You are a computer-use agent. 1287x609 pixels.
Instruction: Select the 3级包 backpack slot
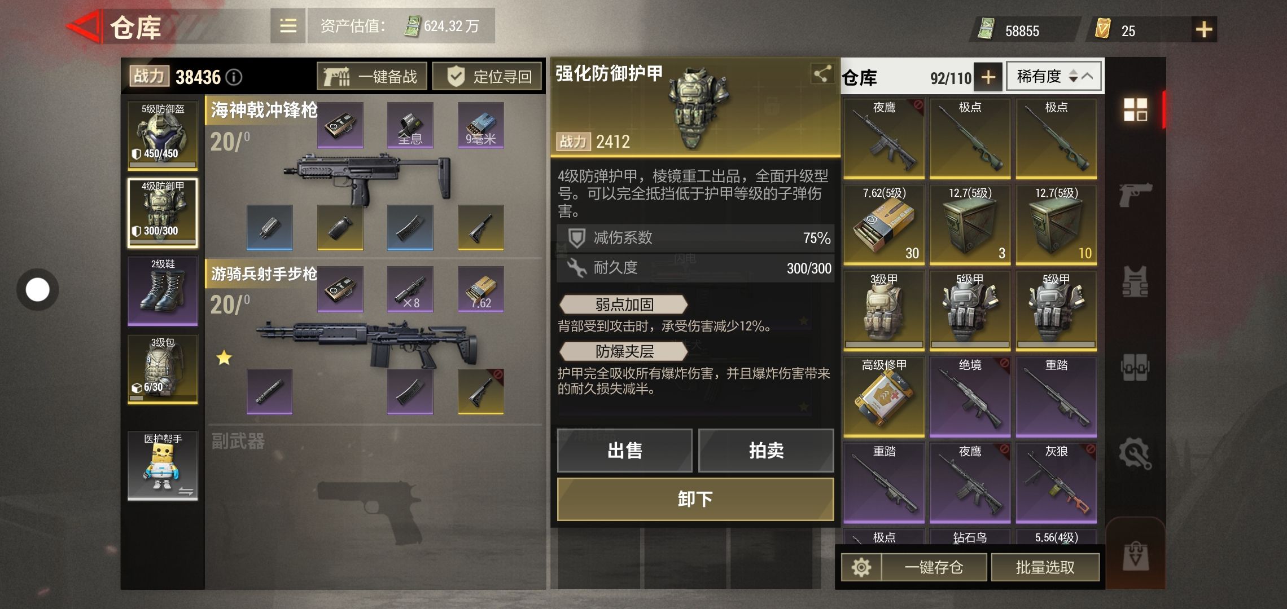pyautogui.click(x=163, y=369)
